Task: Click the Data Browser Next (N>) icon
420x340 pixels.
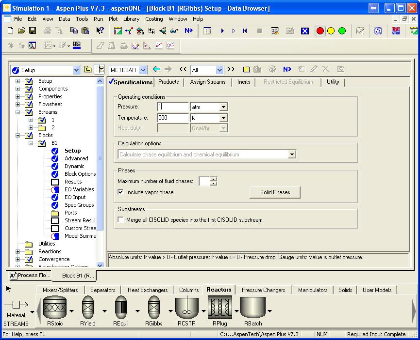Action: click(287, 69)
